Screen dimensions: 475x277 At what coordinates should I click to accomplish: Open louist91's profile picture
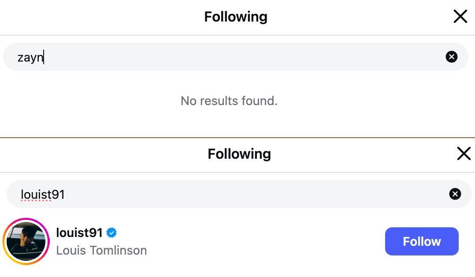click(26, 241)
